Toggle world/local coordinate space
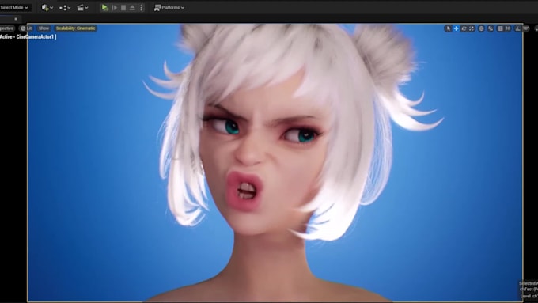 click(x=481, y=28)
